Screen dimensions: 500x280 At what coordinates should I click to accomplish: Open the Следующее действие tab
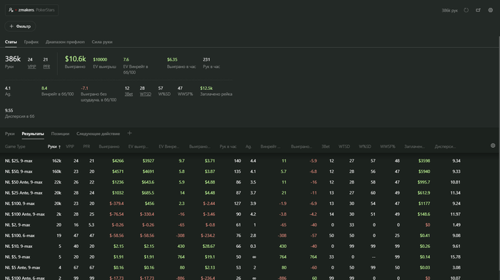(99, 134)
